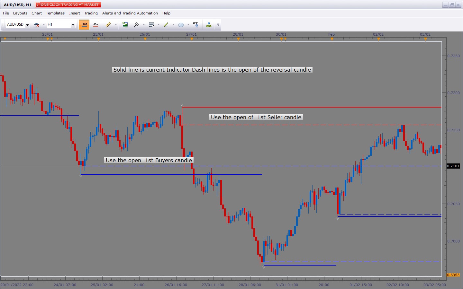Open the toolbar options overflow arrow
This screenshot has width=463, height=289.
218,24
